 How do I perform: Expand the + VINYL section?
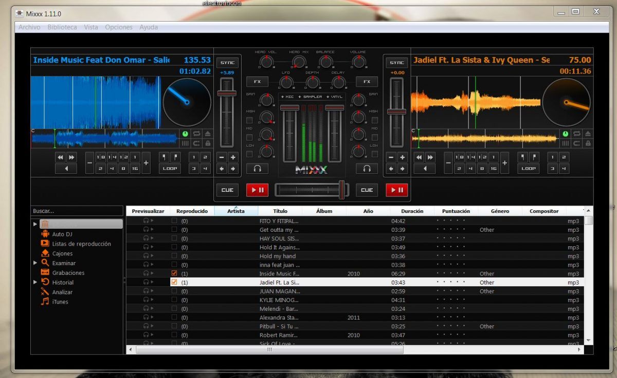tap(335, 96)
